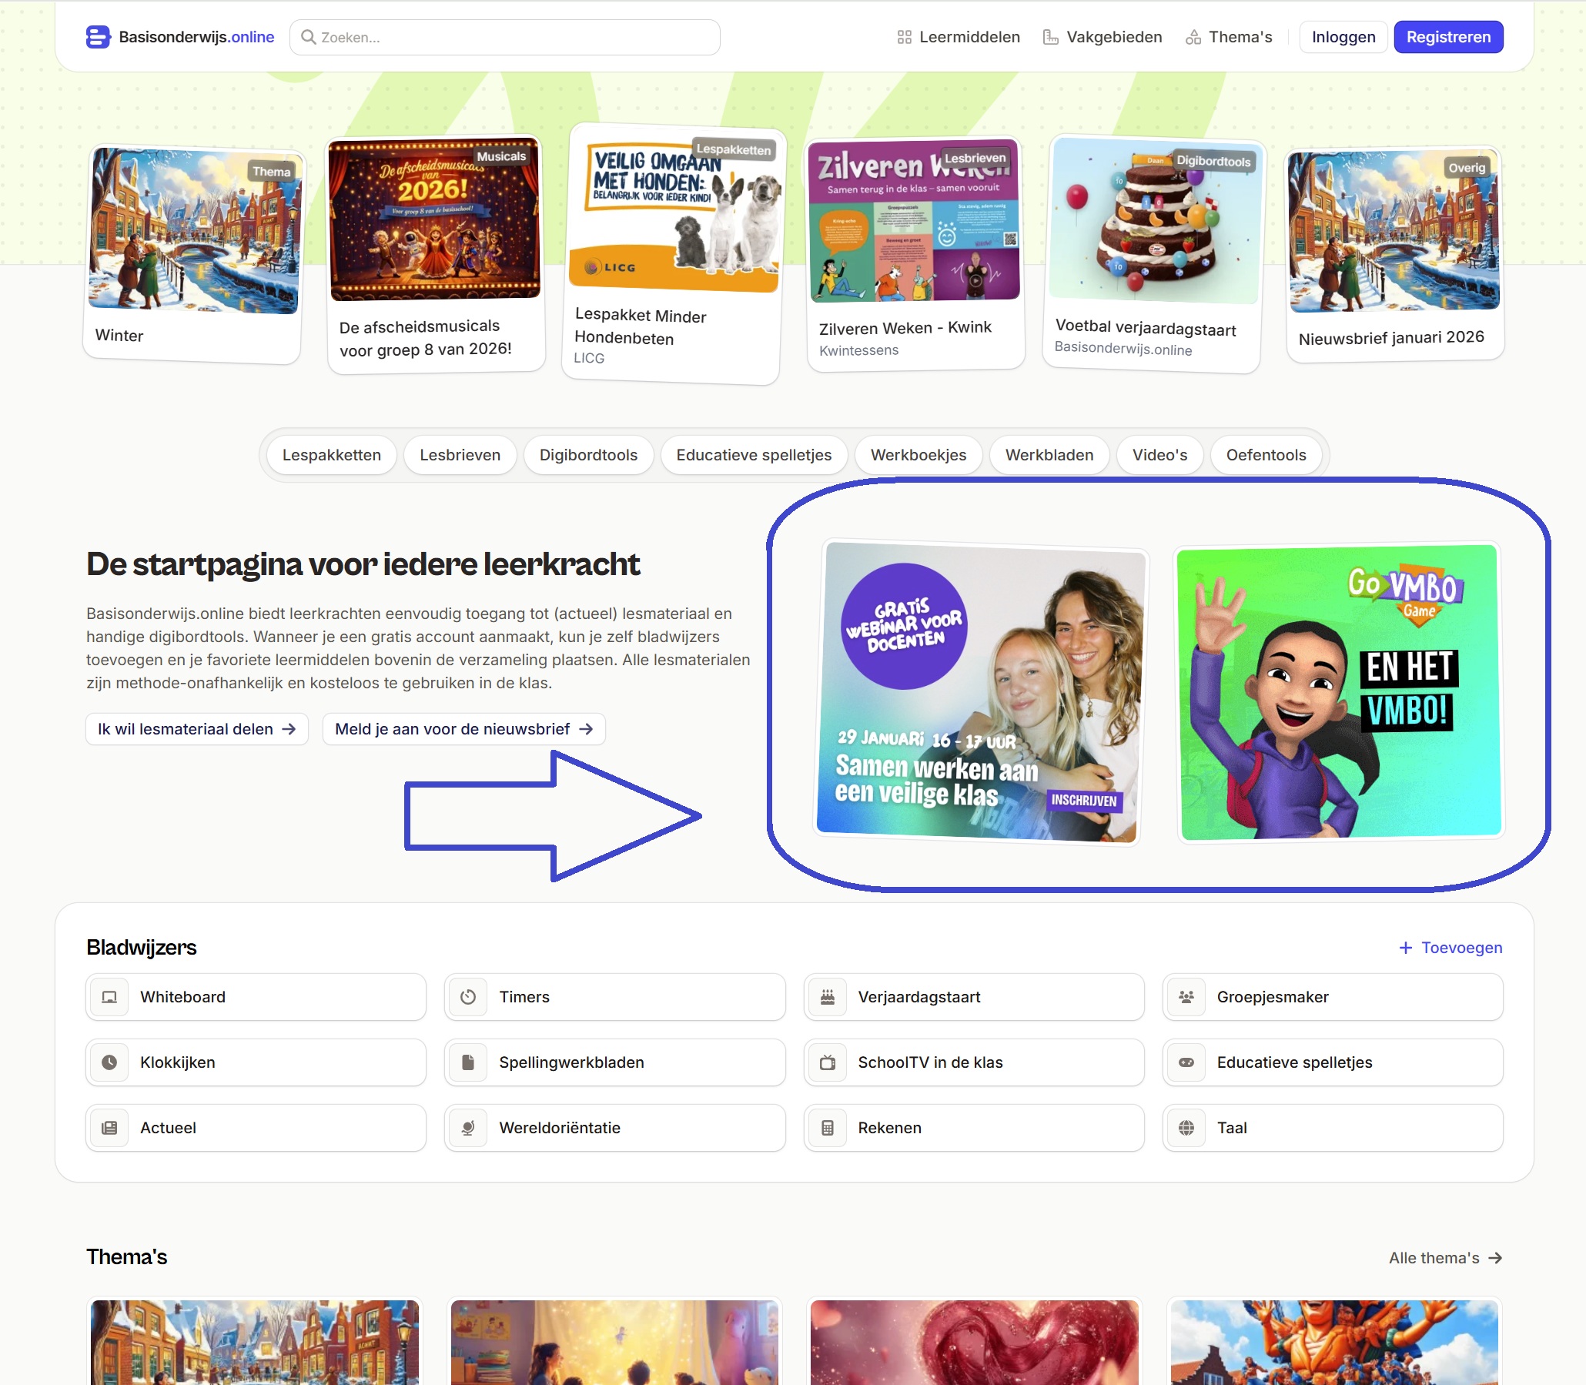This screenshot has height=1385, width=1586.
Task: Open the Timers bookmark
Action: tap(614, 997)
